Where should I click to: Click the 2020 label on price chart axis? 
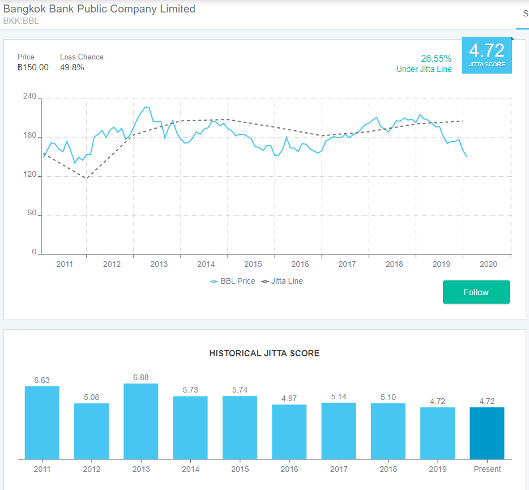[488, 264]
